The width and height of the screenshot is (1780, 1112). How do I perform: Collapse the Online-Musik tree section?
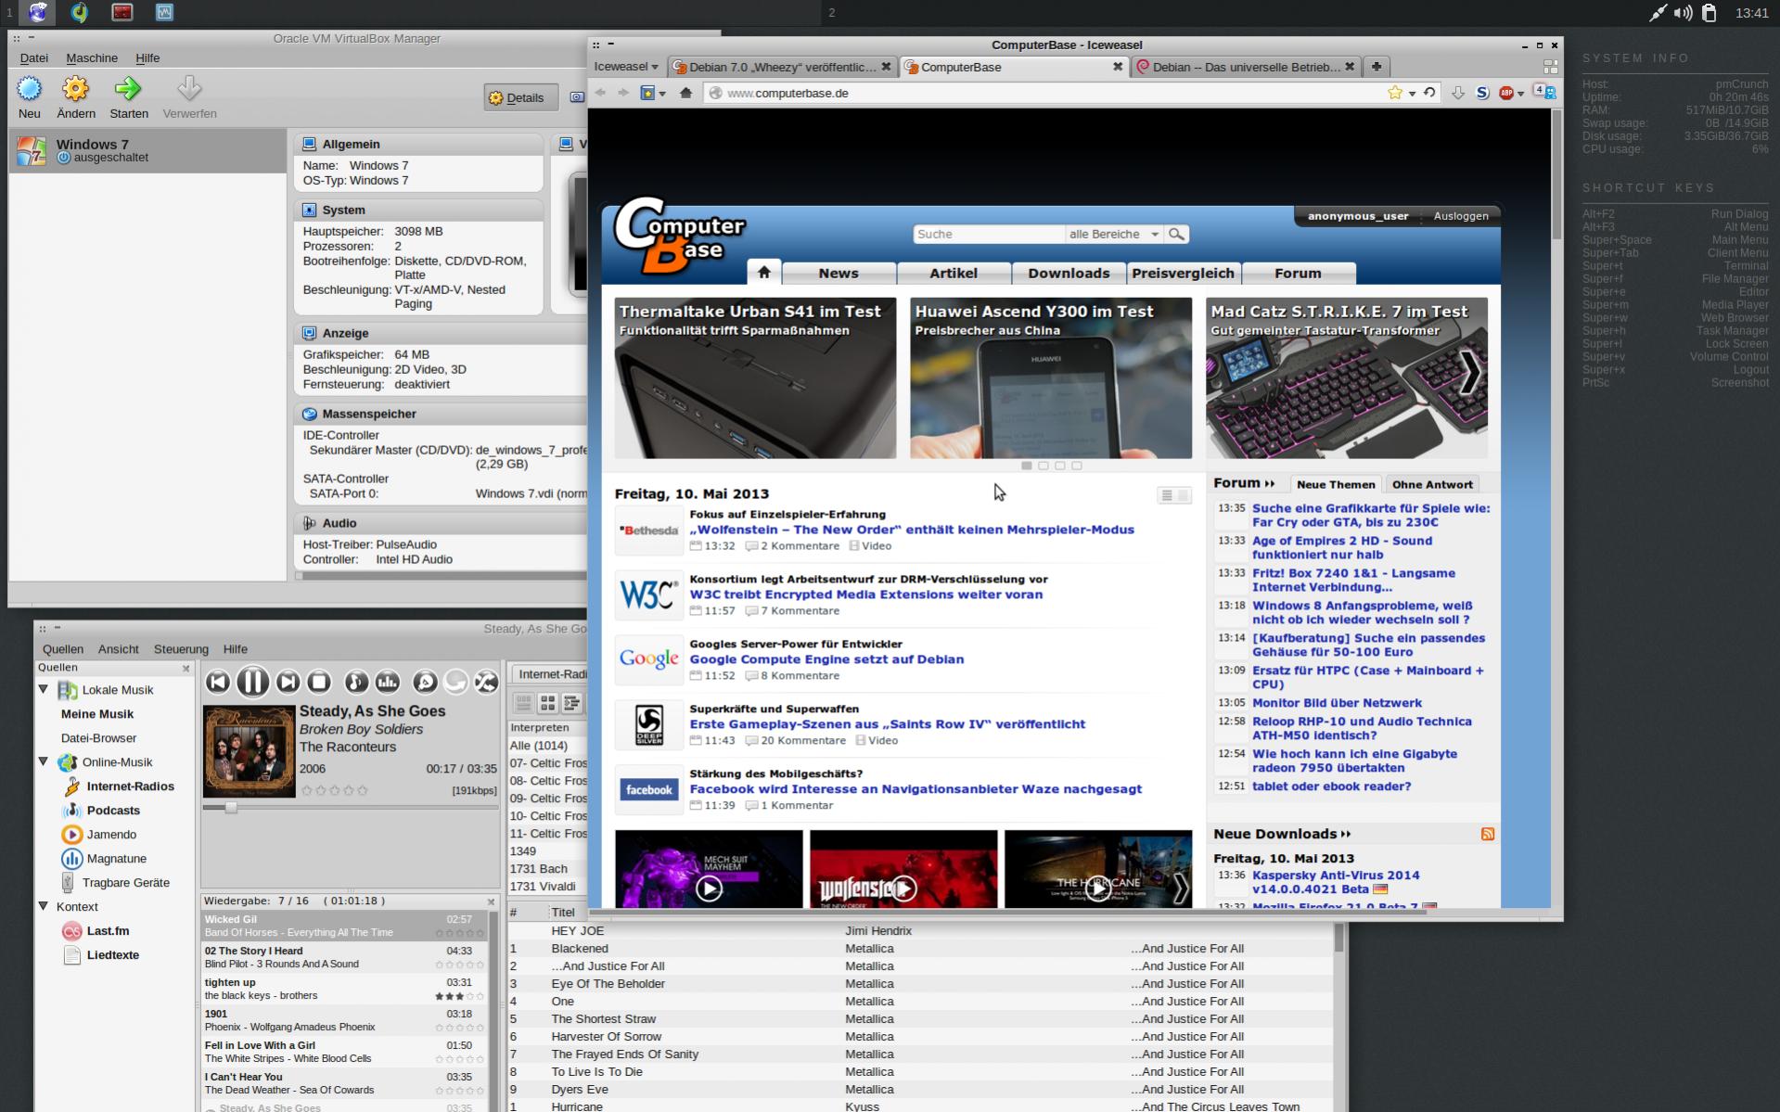click(x=44, y=761)
